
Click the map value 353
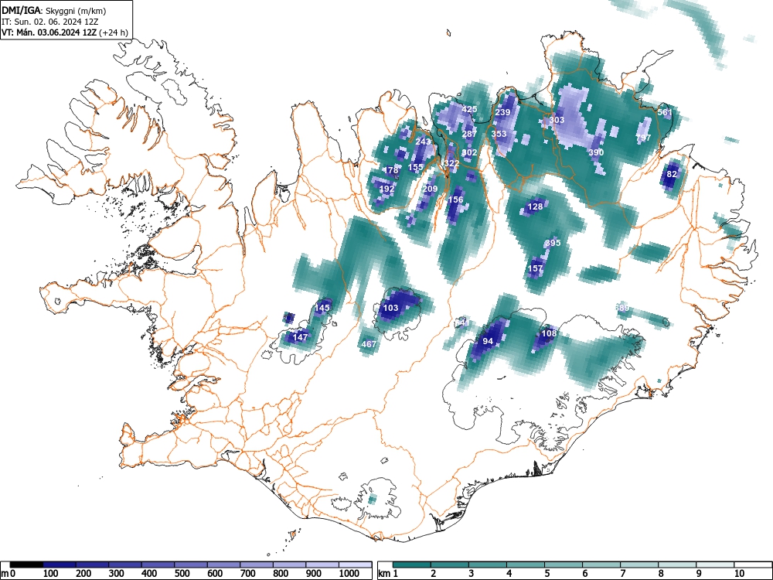(499, 134)
